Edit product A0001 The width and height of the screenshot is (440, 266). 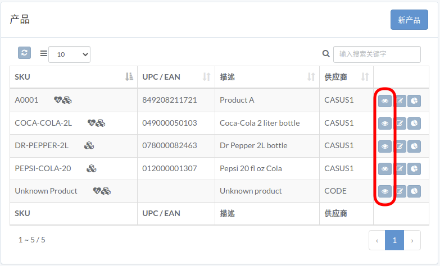point(400,101)
